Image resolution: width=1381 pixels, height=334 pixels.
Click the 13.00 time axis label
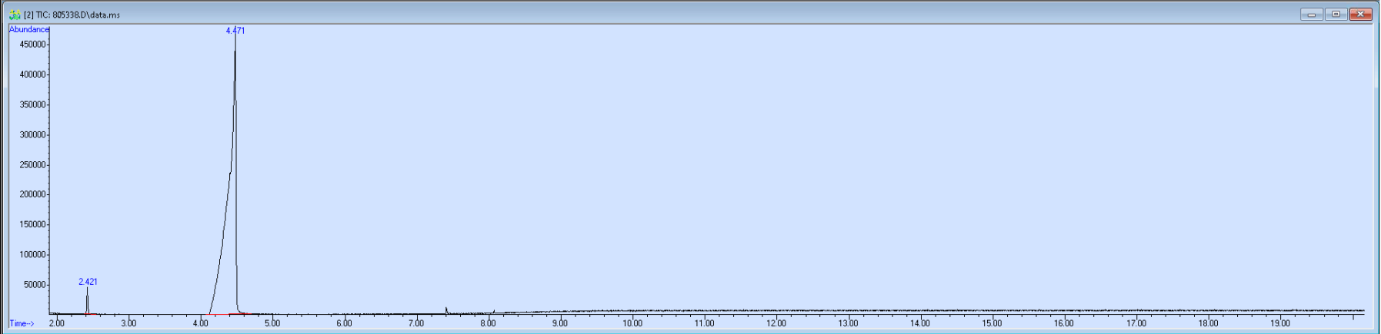pyautogui.click(x=848, y=323)
